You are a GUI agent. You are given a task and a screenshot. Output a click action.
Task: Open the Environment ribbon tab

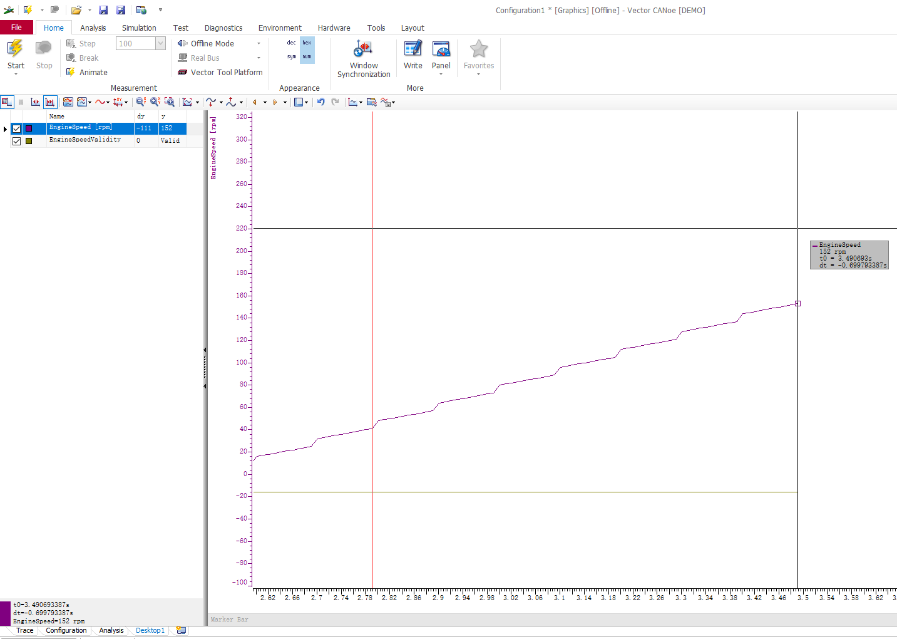coord(280,28)
